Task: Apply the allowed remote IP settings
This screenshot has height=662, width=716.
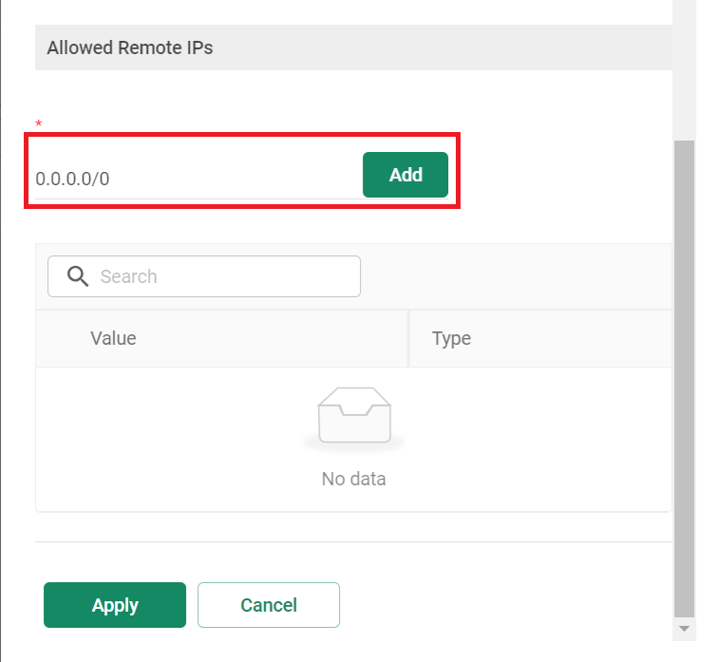Action: (x=115, y=605)
